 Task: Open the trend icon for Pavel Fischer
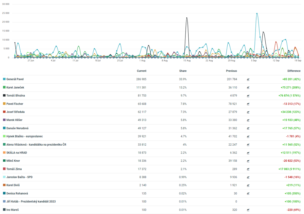click(248, 104)
